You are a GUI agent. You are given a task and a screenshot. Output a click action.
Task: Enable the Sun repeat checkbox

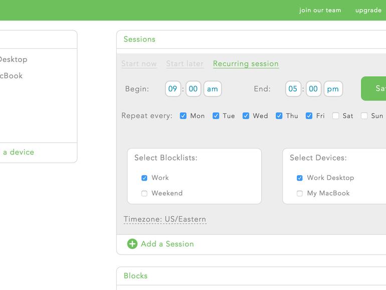point(364,116)
